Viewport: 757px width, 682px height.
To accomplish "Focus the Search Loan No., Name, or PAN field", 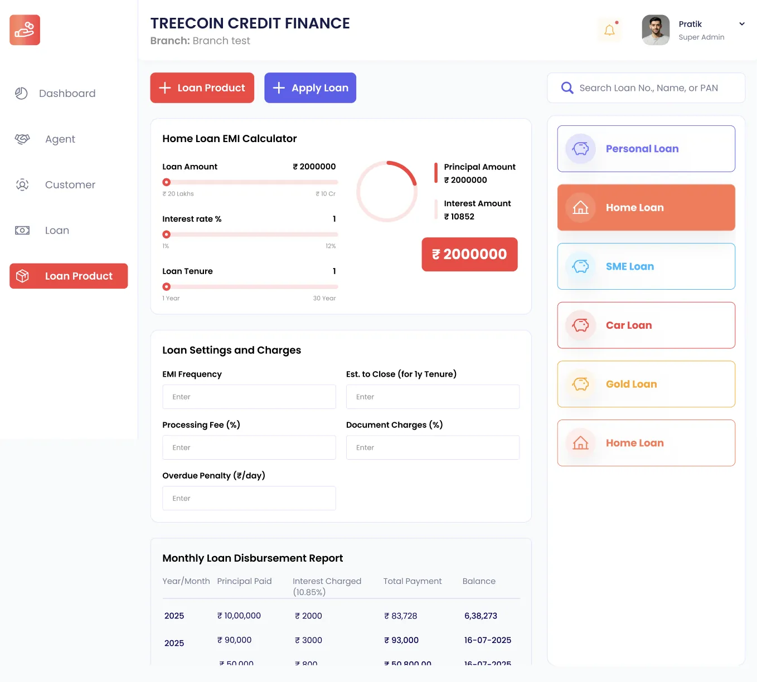I will (646, 88).
